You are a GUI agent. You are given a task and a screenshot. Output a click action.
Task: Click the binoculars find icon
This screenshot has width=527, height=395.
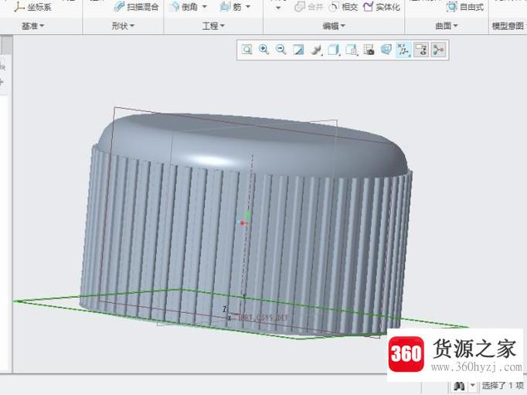459,386
